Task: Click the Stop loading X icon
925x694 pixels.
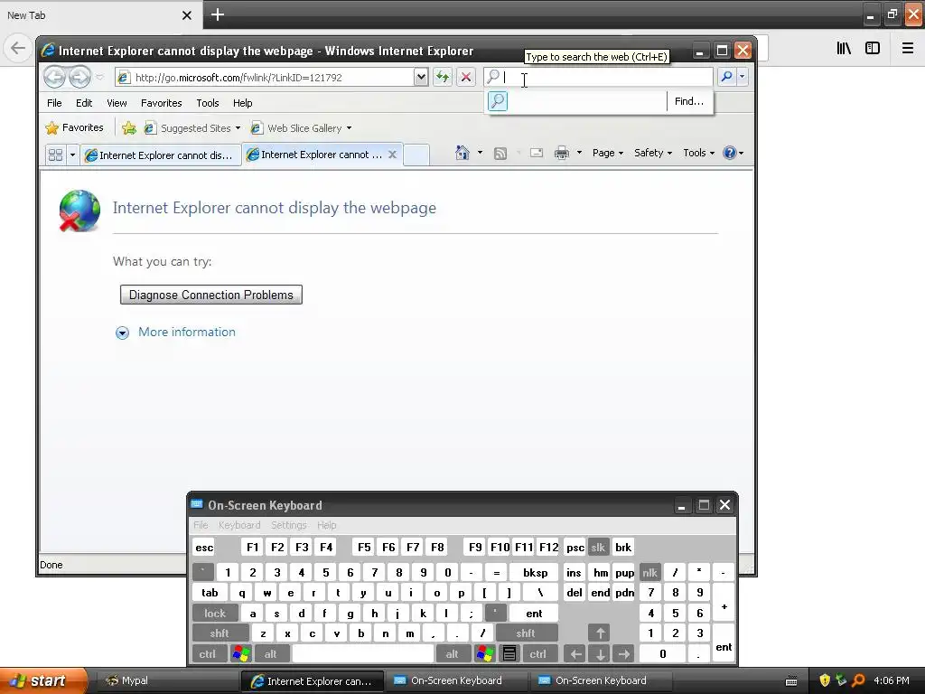Action: click(x=465, y=77)
